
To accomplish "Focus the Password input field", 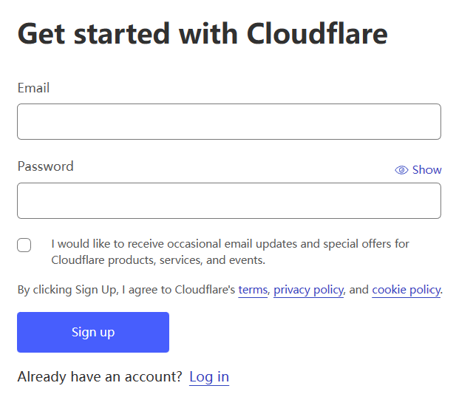I will pyautogui.click(x=229, y=200).
